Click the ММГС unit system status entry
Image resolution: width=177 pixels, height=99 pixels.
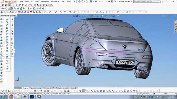pyautogui.click(x=166, y=94)
